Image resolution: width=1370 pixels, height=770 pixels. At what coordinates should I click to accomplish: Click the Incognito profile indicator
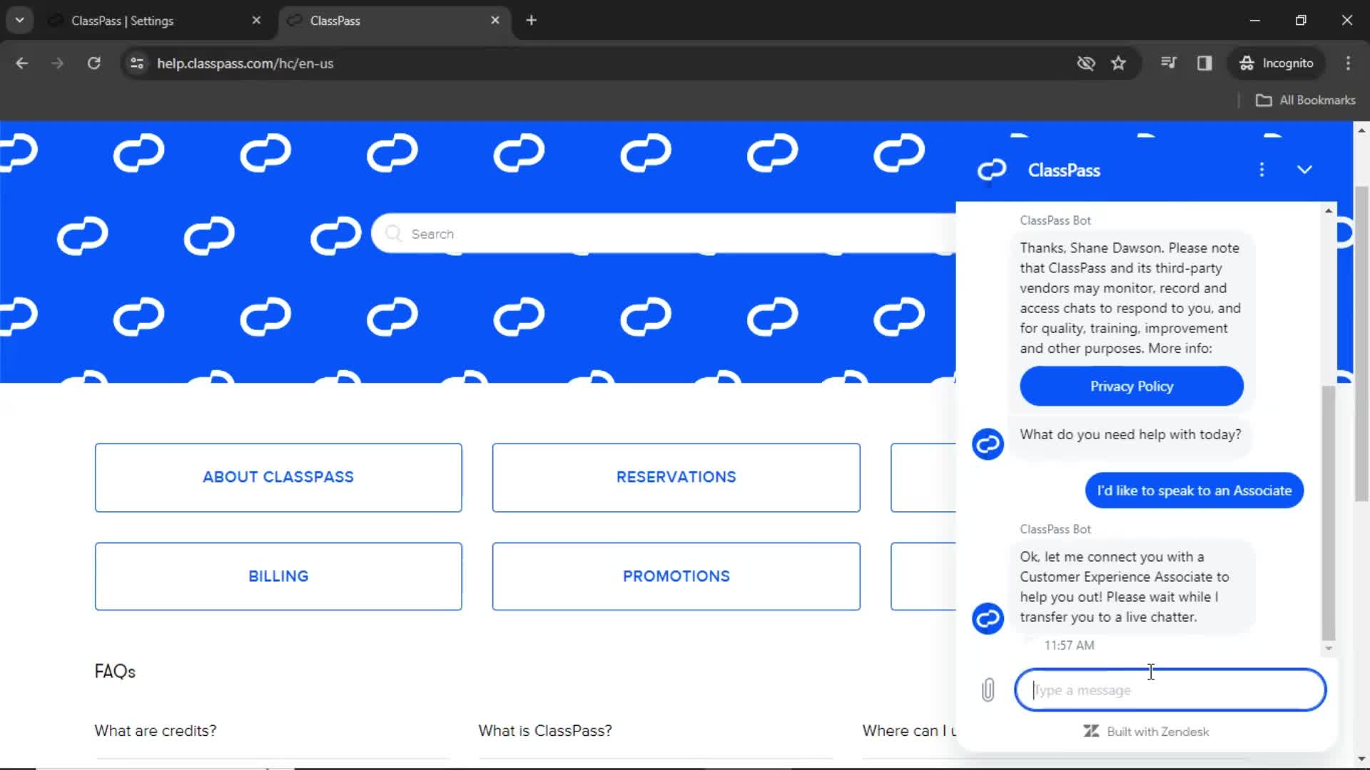pos(1276,63)
